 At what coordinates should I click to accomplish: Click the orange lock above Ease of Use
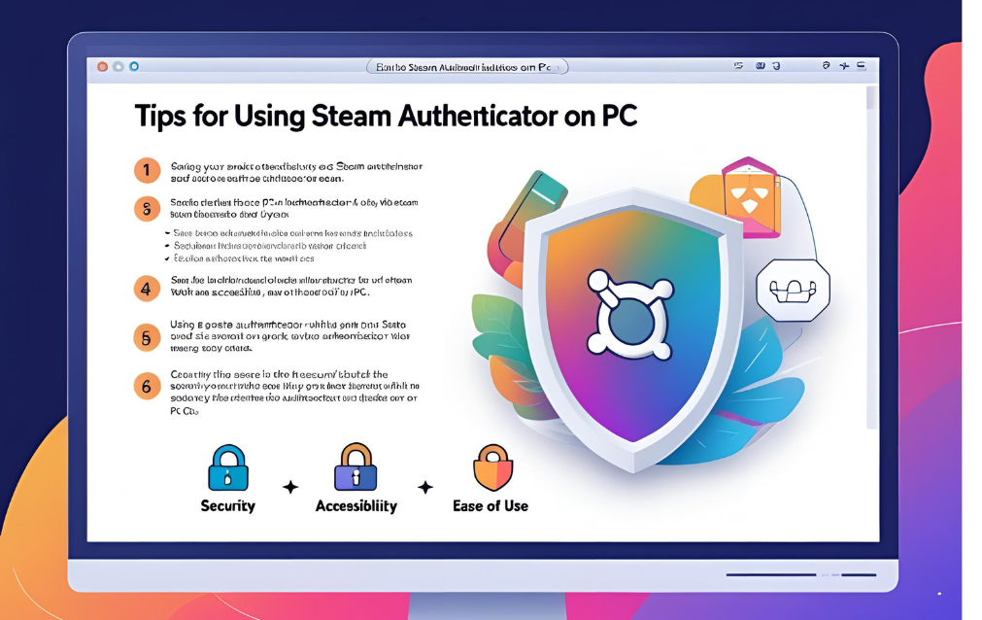[x=492, y=467]
